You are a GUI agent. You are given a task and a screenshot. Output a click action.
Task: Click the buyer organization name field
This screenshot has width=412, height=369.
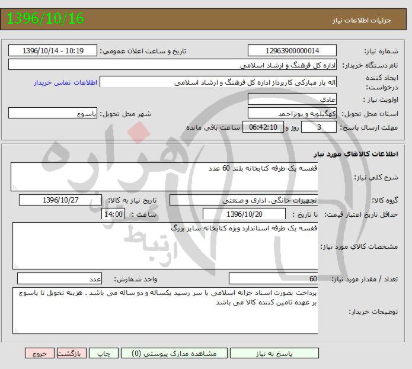[x=173, y=65]
